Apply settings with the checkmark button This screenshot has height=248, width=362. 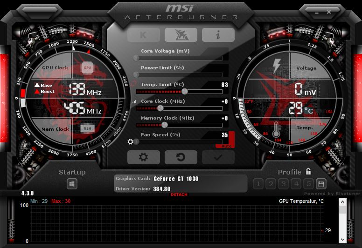tap(218, 157)
